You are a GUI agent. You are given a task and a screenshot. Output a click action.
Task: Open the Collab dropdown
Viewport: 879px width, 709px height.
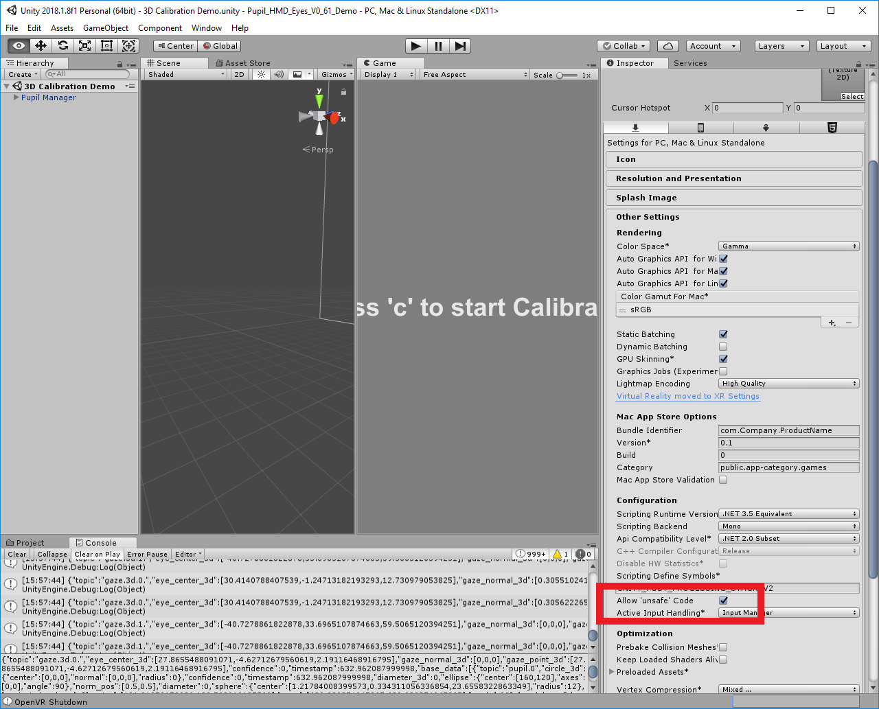624,46
